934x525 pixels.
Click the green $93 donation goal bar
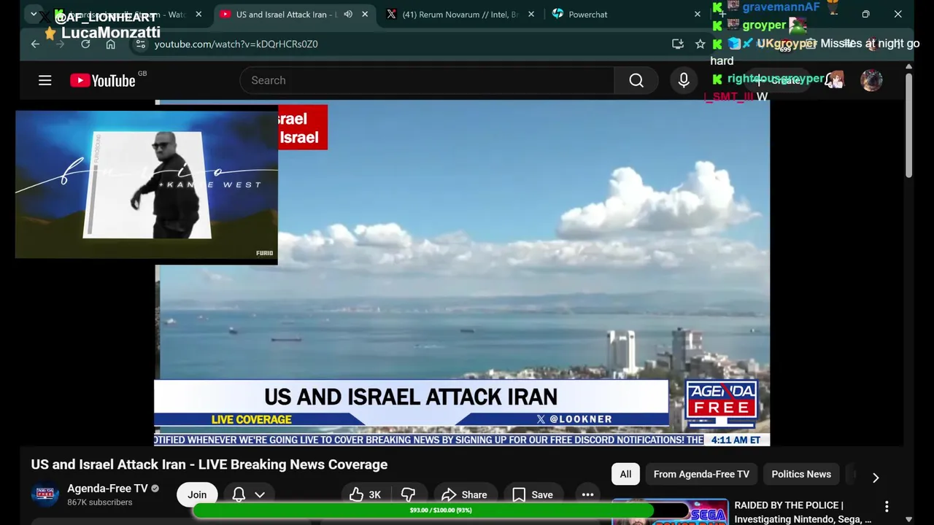(441, 510)
